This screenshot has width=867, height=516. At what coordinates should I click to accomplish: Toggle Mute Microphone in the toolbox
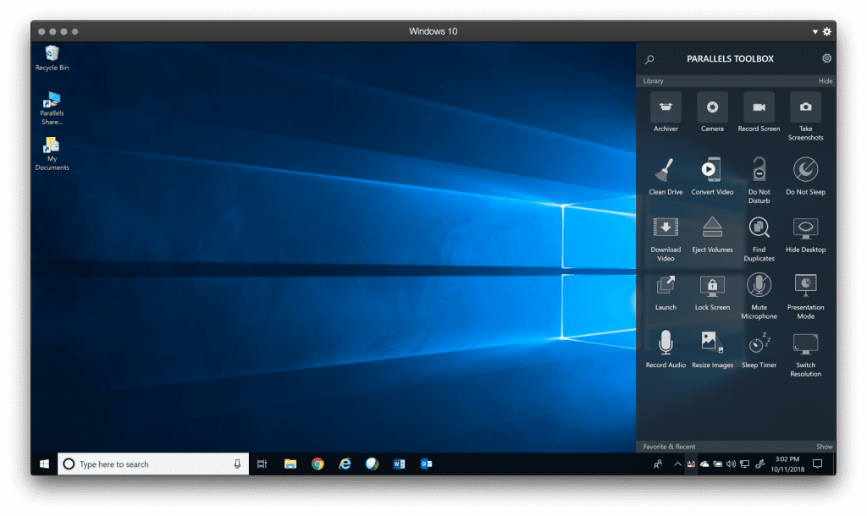click(x=759, y=286)
